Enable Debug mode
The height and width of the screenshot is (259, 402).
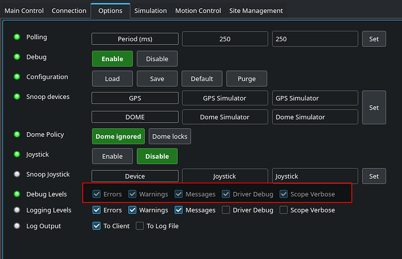[112, 59]
